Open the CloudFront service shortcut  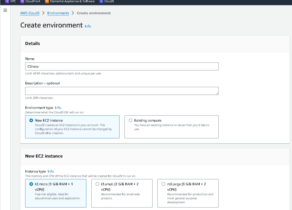pyautogui.click(x=30, y=1)
